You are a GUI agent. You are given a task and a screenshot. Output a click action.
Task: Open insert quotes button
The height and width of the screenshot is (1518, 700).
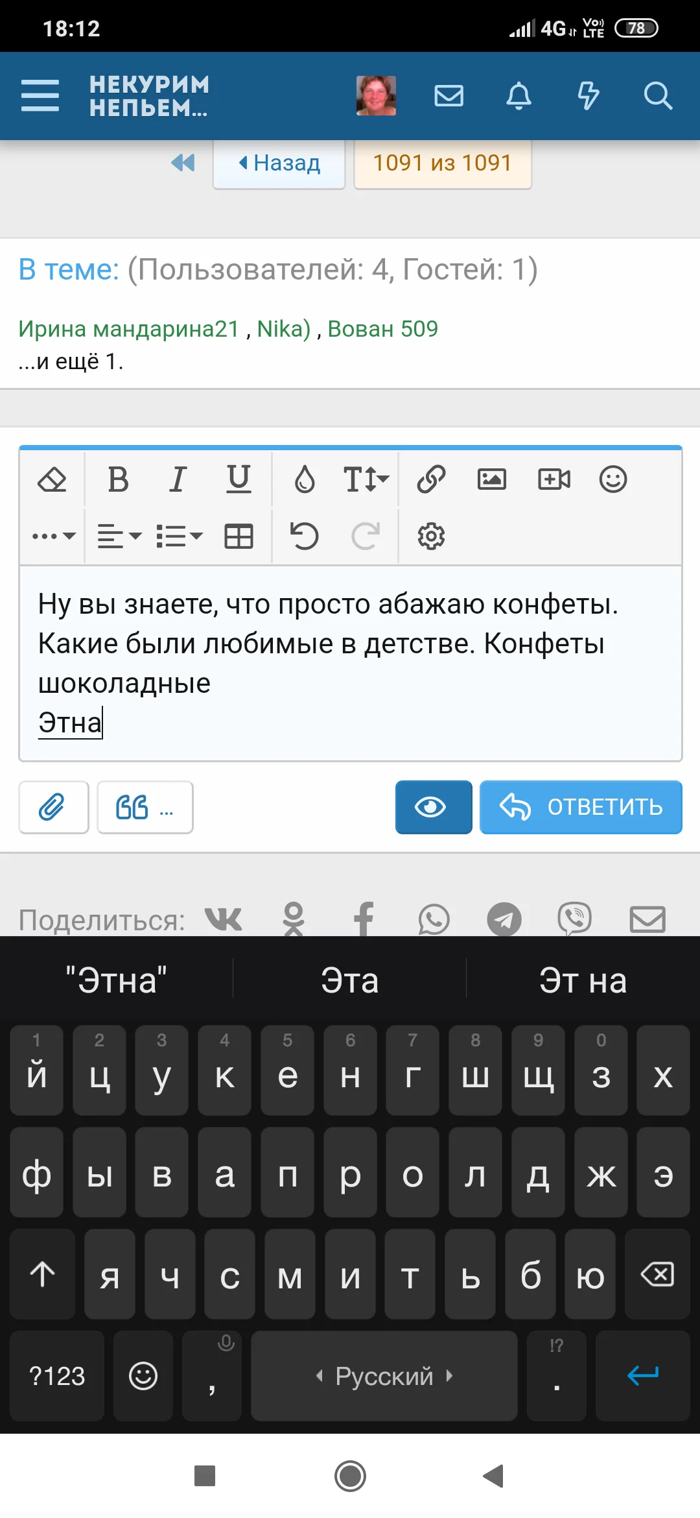[x=145, y=807]
